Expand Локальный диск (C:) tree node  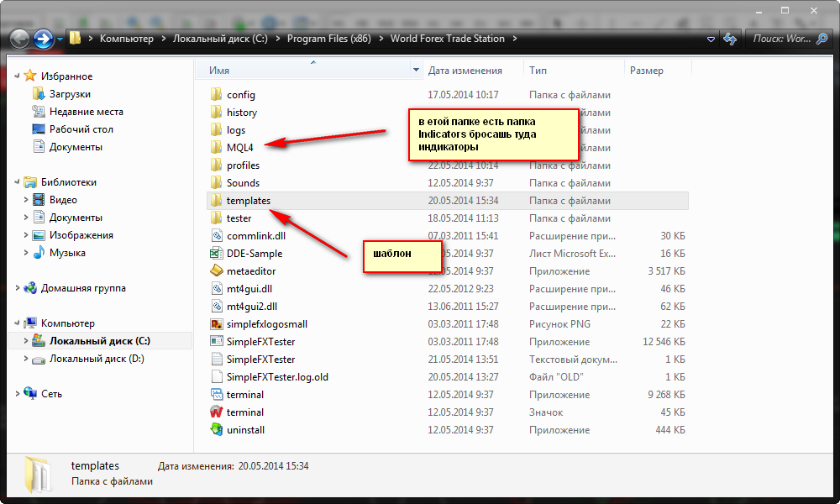pos(26,341)
